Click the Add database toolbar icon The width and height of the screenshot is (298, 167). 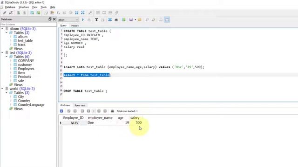point(18,13)
